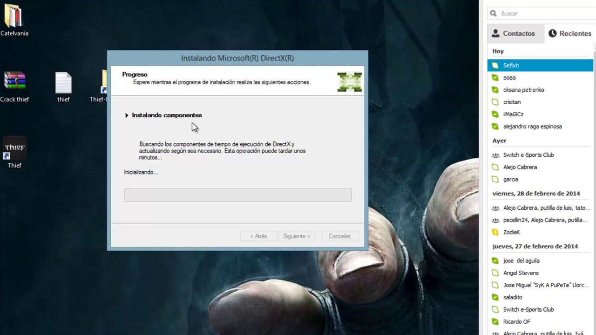
Task: Click the Skype contact list scrollbar
Action: click(x=595, y=186)
